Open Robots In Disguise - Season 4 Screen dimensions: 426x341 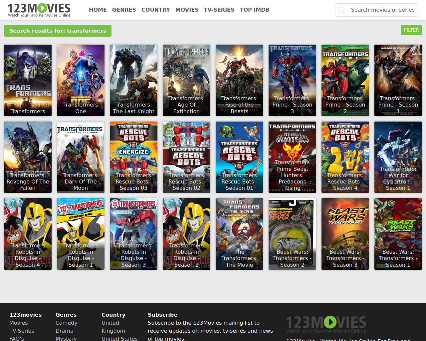tap(28, 234)
